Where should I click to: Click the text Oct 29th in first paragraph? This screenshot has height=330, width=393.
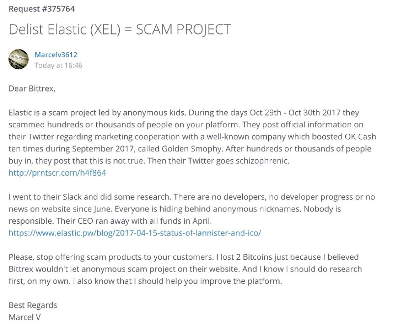(x=265, y=113)
